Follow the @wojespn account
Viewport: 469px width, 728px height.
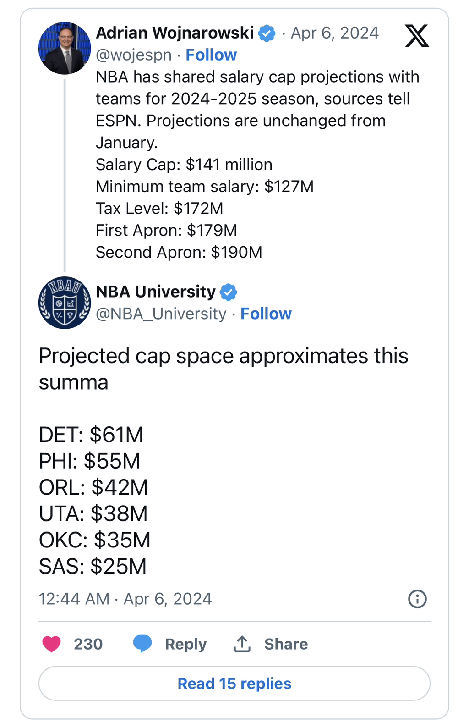(x=211, y=55)
